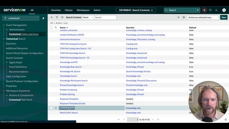This screenshot has height=129, width=229.
Task: Open Record Producer Configuration module
Action: click(x=22, y=81)
